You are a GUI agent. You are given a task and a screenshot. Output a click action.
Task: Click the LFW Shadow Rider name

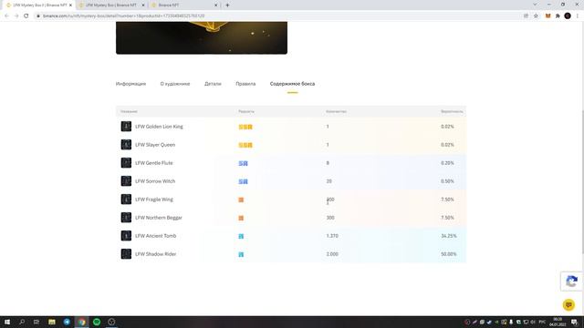tap(156, 254)
